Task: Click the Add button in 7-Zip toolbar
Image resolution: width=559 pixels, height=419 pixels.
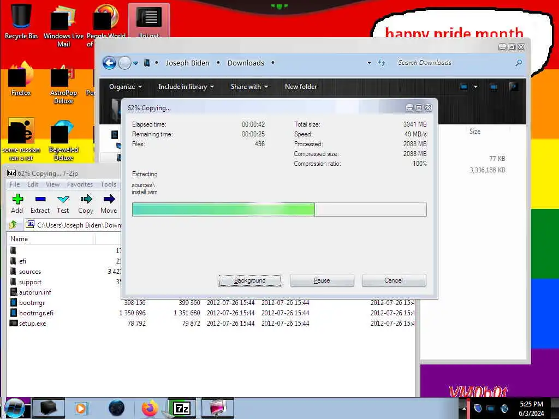Action: point(17,203)
